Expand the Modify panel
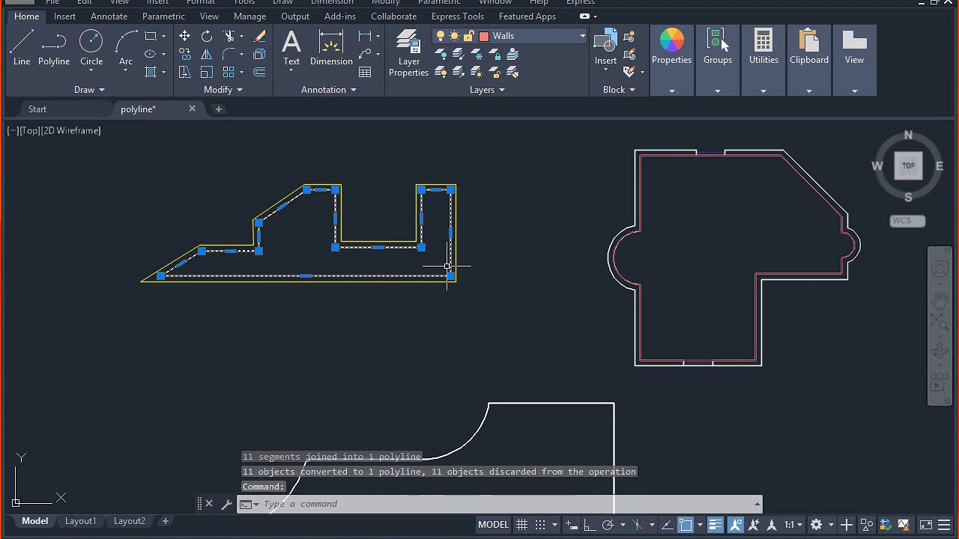The height and width of the screenshot is (539, 959). click(223, 90)
